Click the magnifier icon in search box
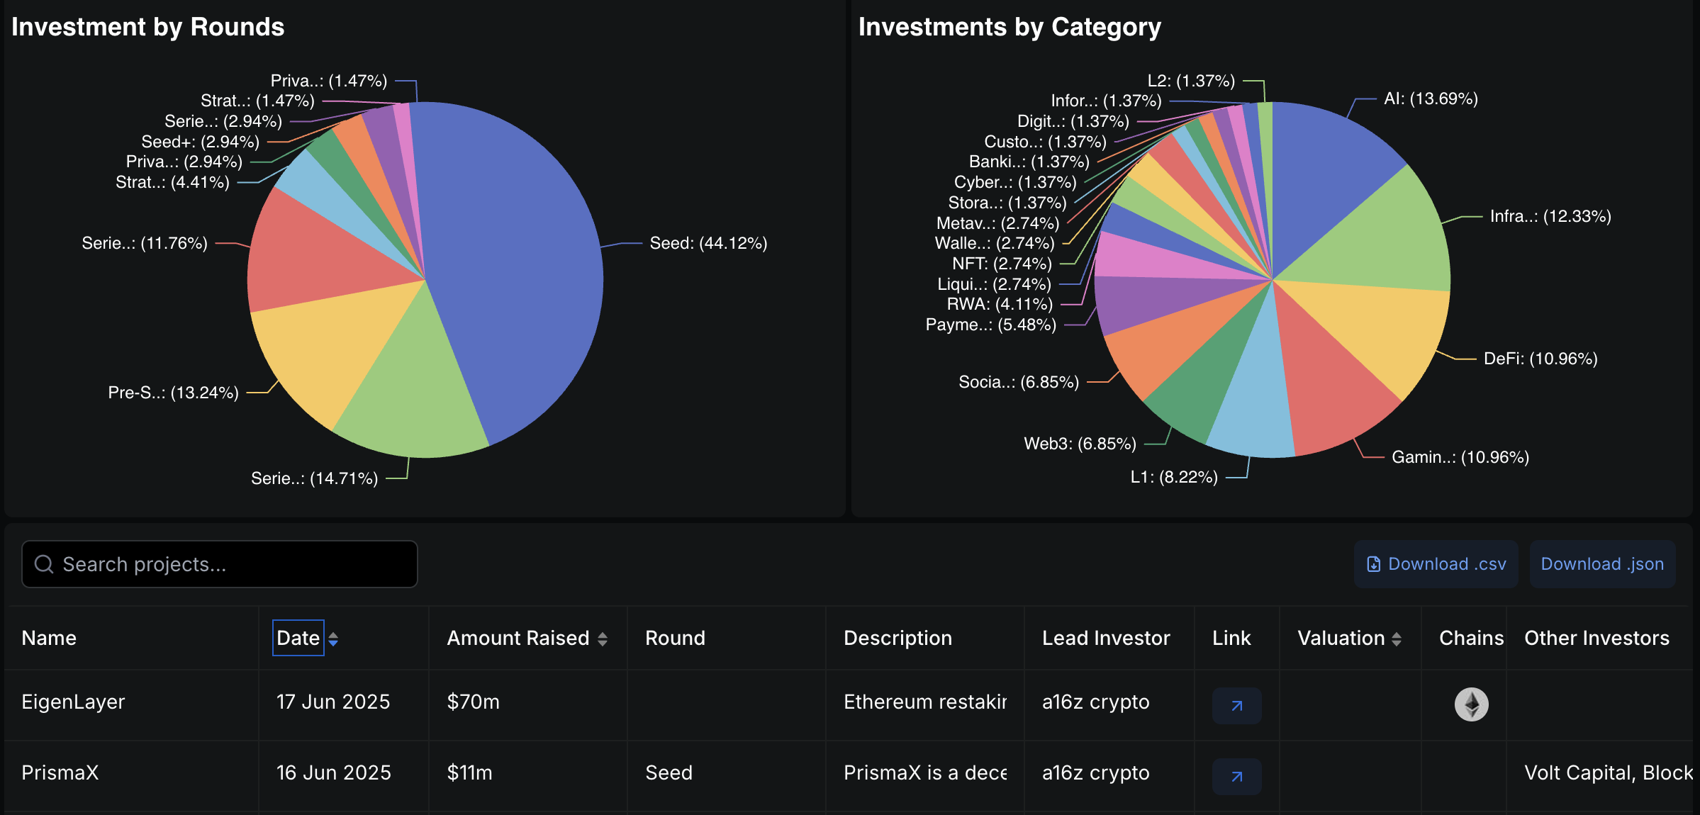The height and width of the screenshot is (815, 1700). coord(44,564)
